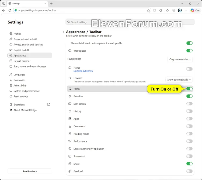
Task: Enable the Secure network (VPN) button toggle
Action: [189, 149]
